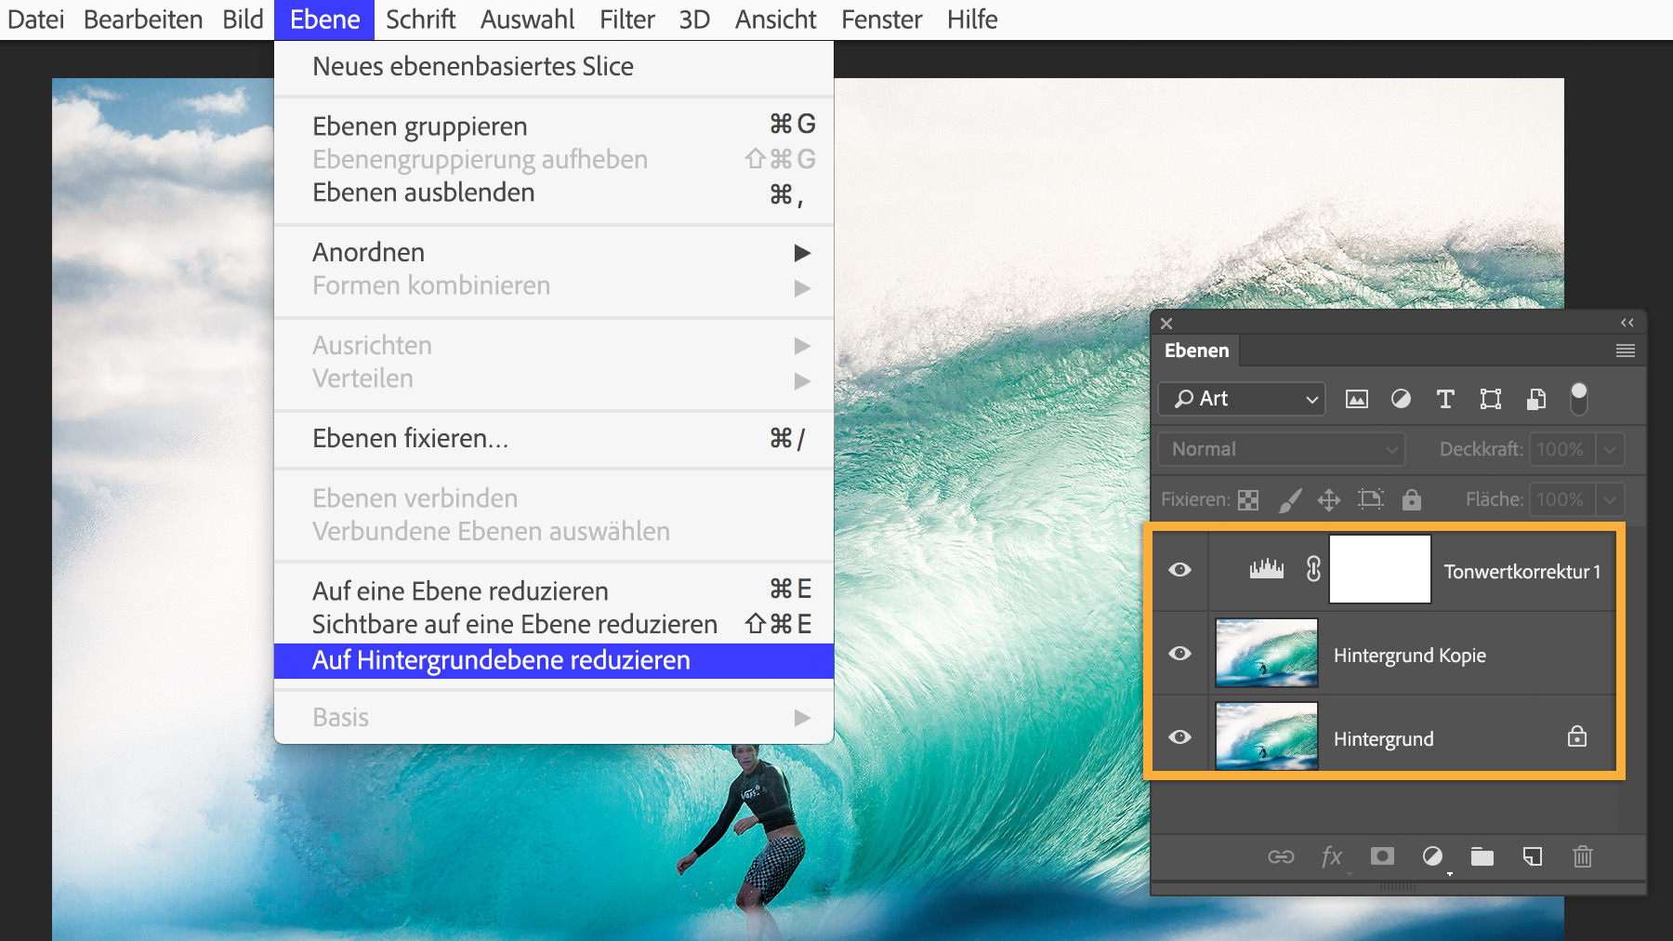1673x941 pixels.
Task: Filter layers by type (T) icon
Action: [1445, 399]
